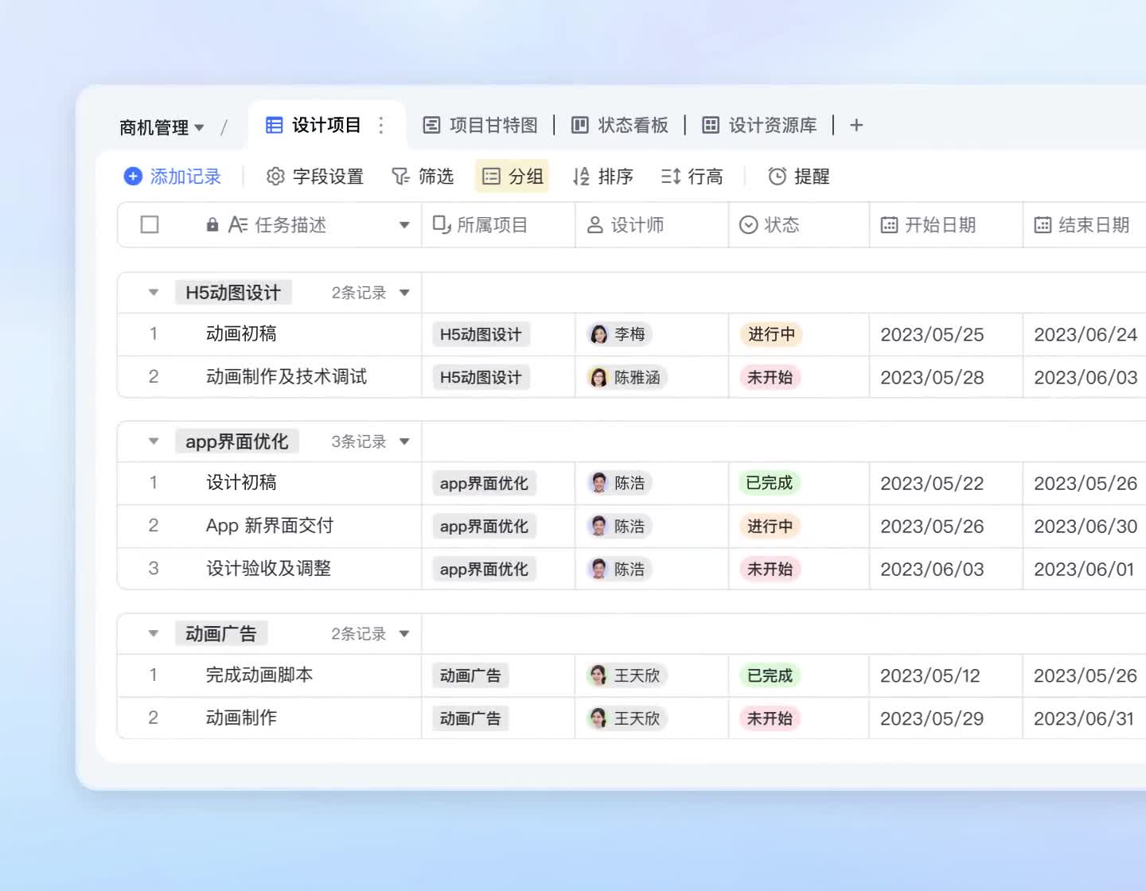Collapse the H5动图设计 group
This screenshot has height=891, width=1146.
(152, 292)
